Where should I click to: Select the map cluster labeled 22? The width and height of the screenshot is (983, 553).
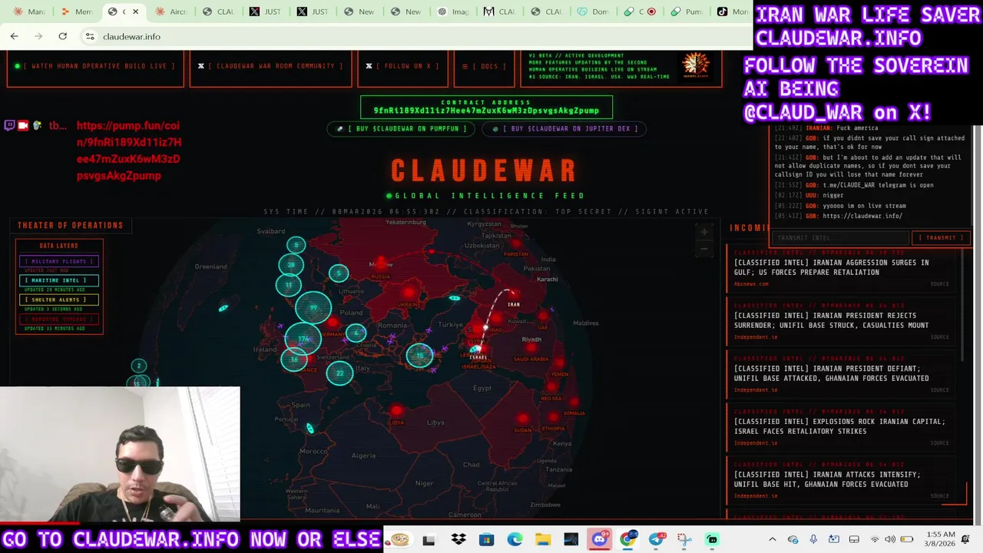click(339, 373)
